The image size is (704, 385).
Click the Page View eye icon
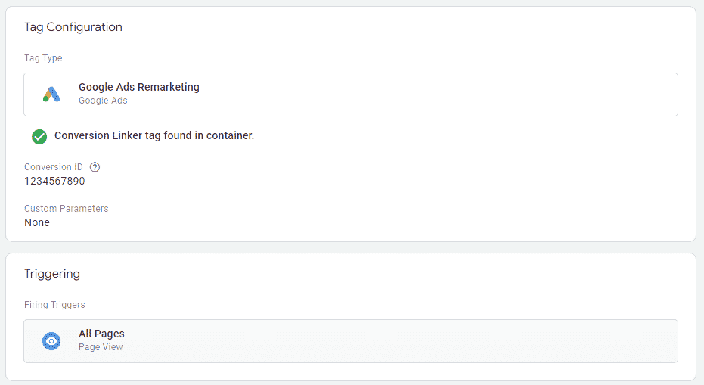coord(51,341)
